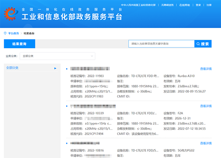The image size is (221, 158).
Task: Click 注册 to register an account
Action: point(209,5)
